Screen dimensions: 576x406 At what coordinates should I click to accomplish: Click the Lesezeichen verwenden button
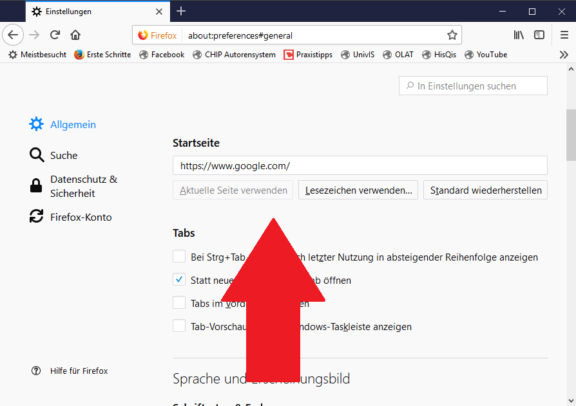tap(358, 190)
